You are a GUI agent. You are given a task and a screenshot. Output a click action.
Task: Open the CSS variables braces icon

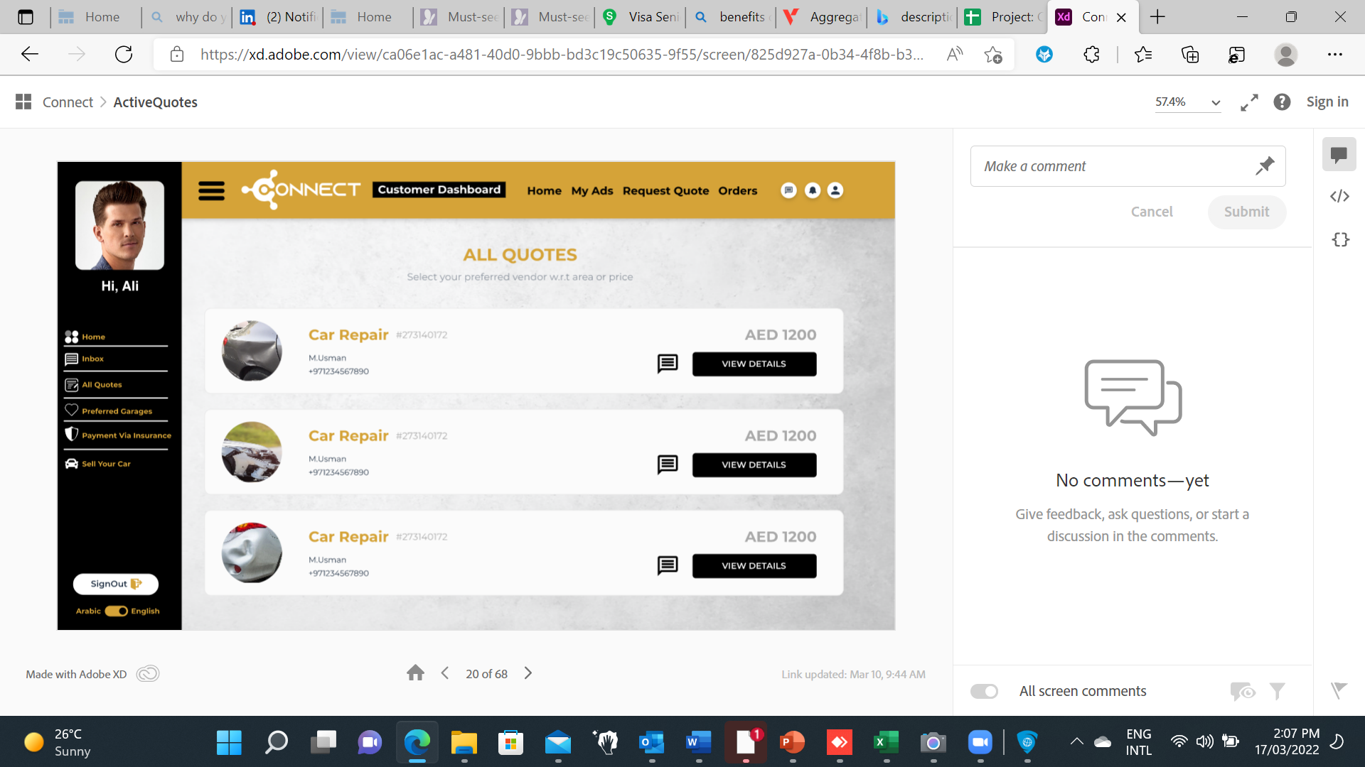[x=1339, y=239]
